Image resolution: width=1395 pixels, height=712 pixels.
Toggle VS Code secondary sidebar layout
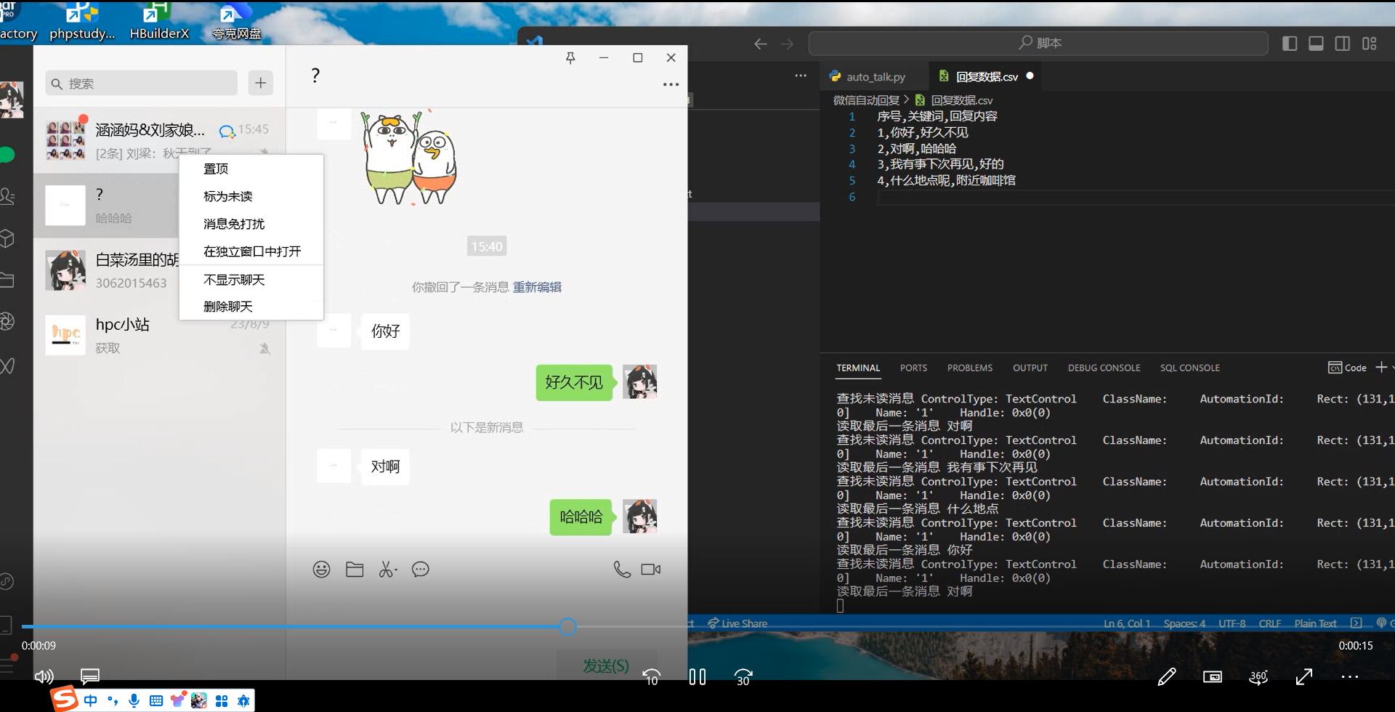[x=1343, y=44]
